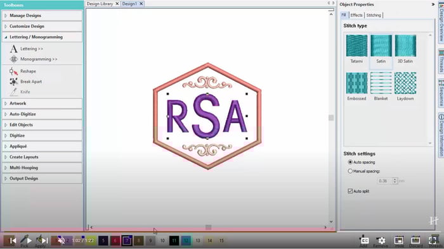Pick thread color swatch 9

point(150,241)
